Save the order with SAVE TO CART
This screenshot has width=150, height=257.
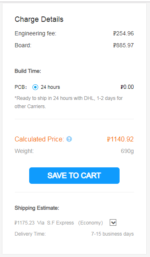[x=74, y=176]
